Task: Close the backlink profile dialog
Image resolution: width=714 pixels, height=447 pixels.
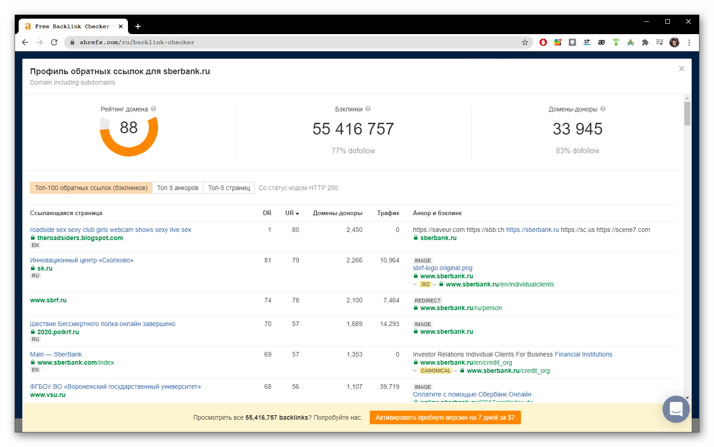Action: pos(682,69)
